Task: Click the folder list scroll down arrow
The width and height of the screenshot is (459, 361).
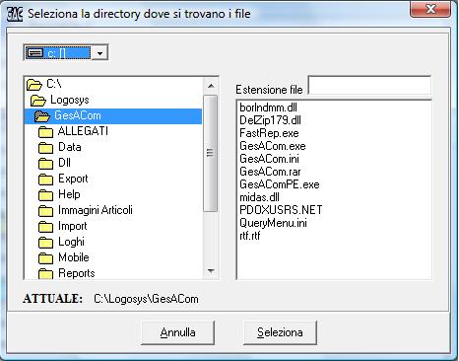Action: click(x=211, y=271)
